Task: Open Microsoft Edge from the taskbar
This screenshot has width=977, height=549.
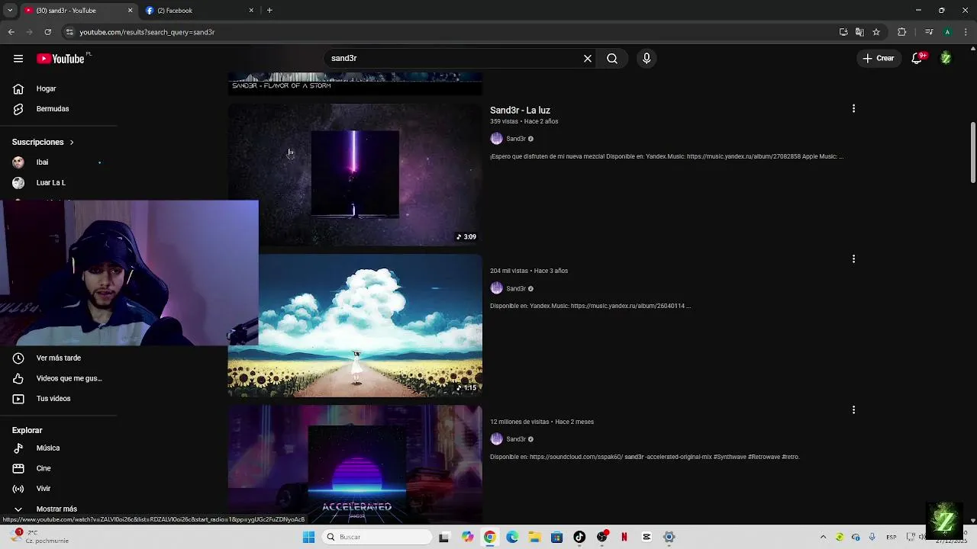Action: tap(512, 537)
